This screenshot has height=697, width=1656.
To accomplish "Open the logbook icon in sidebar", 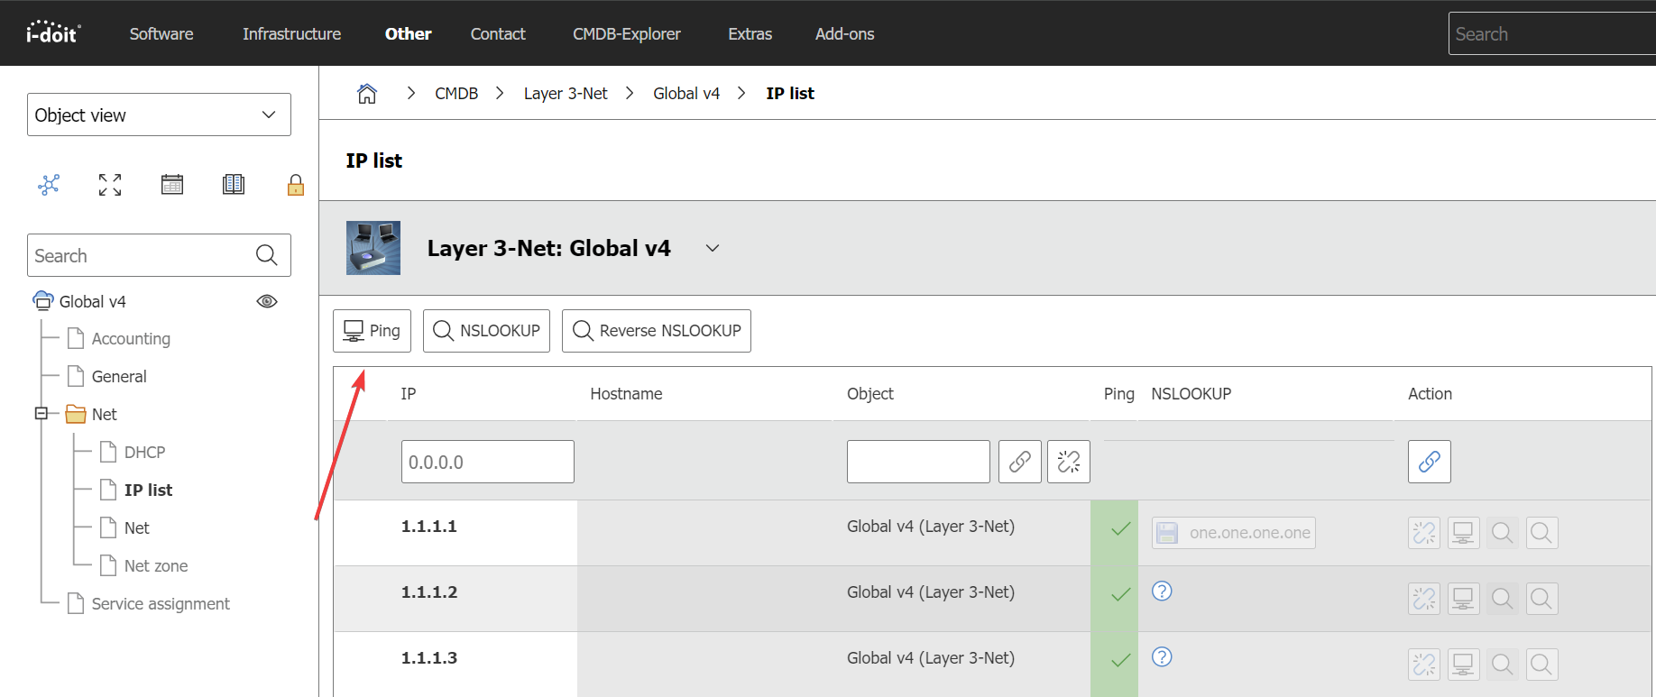I will 234,185.
